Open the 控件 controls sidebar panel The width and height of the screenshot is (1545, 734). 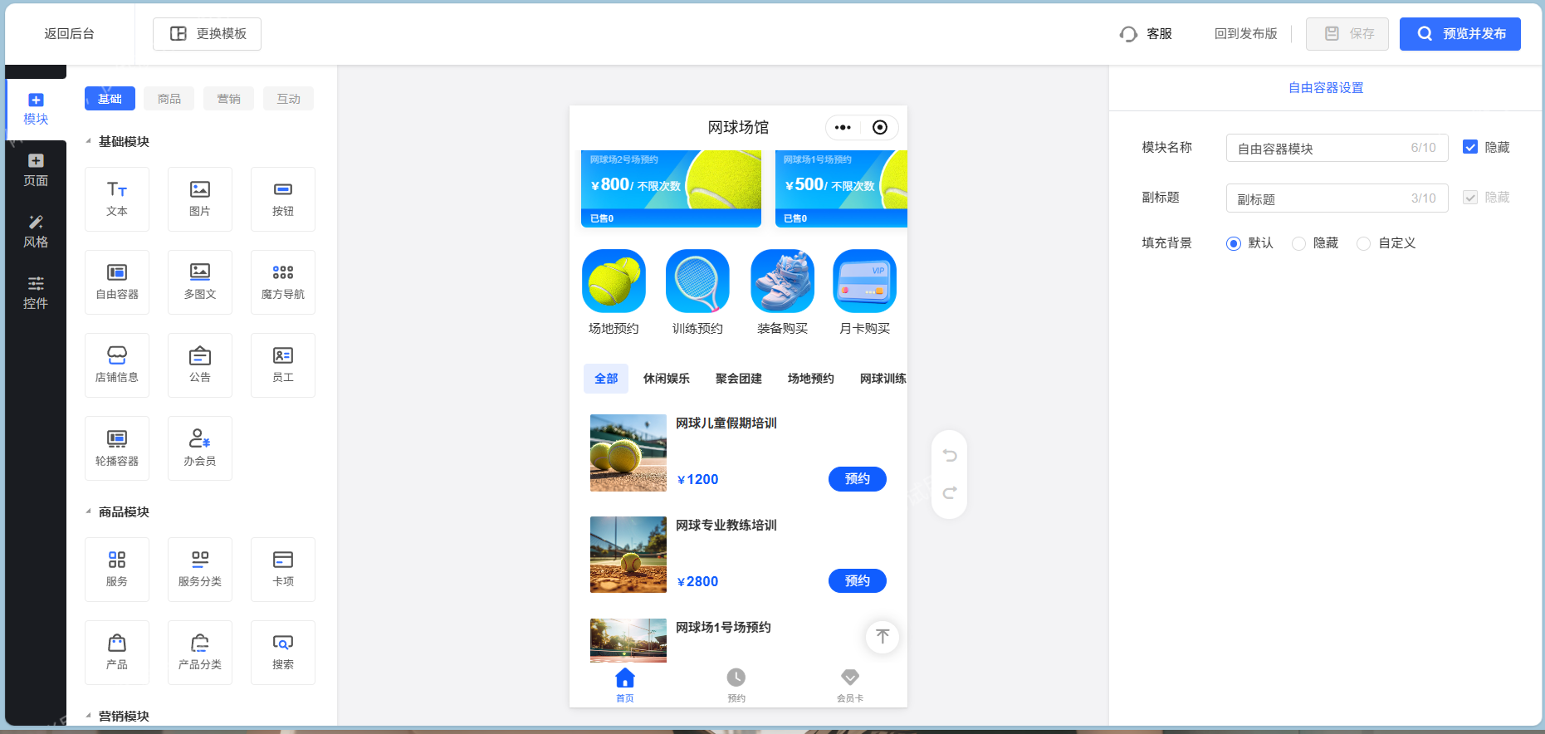36,294
